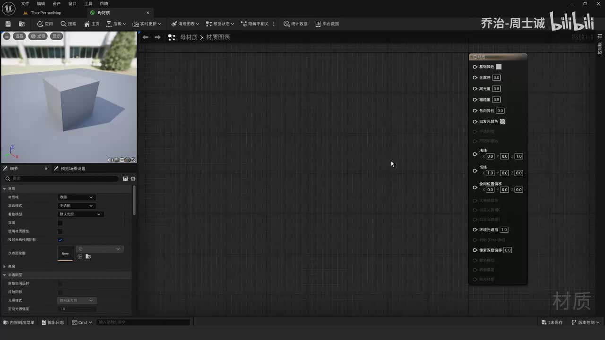Click the details search input field

(61, 178)
